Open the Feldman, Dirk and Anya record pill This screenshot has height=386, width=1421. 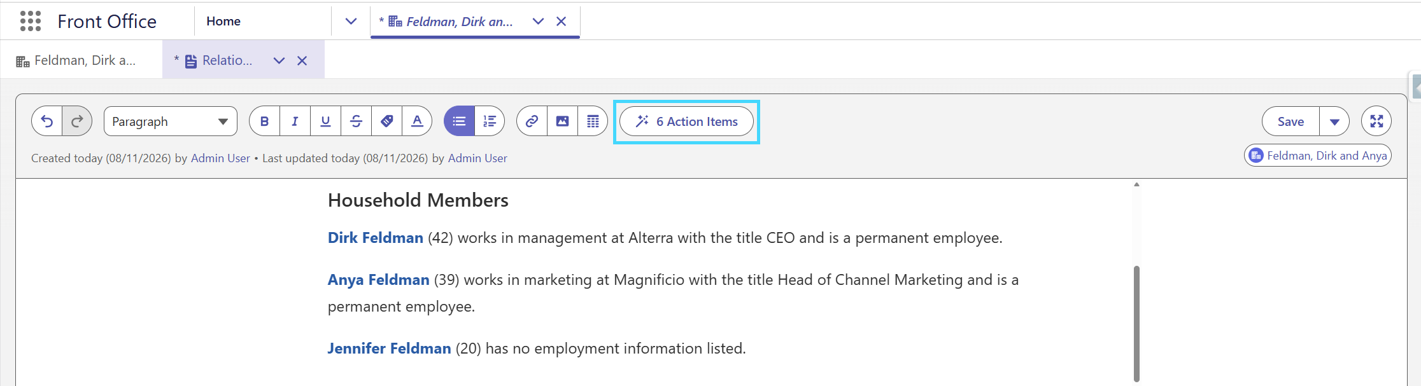pyautogui.click(x=1318, y=155)
